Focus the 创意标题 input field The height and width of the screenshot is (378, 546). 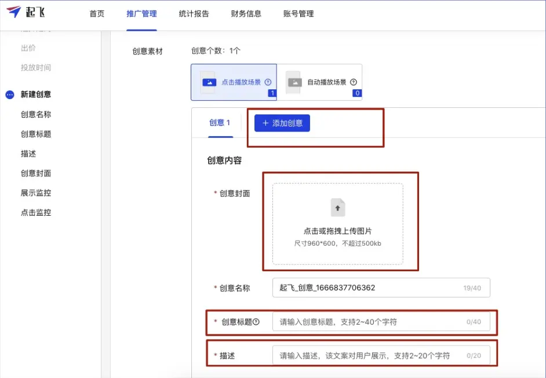coord(381,322)
